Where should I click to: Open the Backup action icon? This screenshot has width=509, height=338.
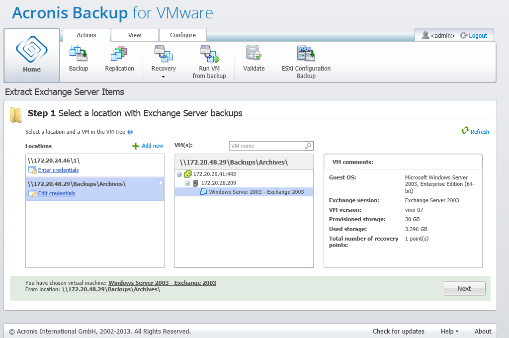(79, 54)
